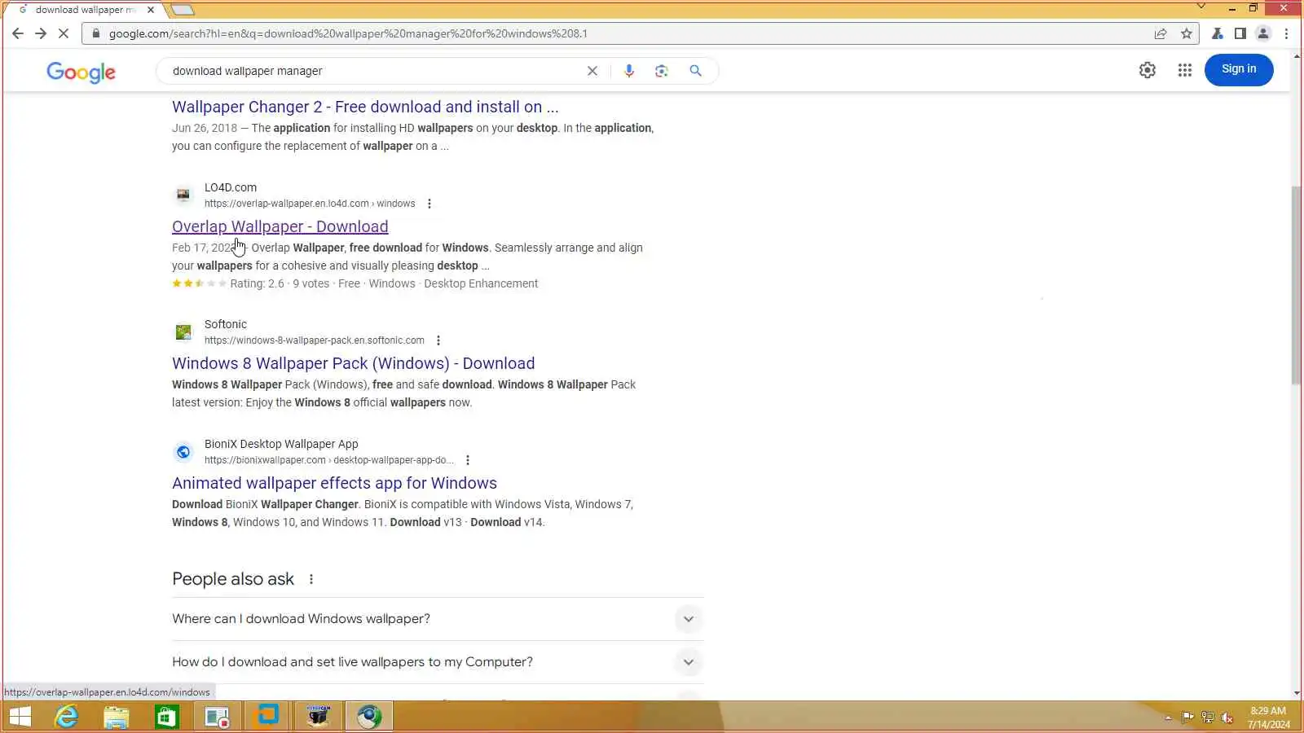Screen dimensions: 1304x733
Task: Go to the Google homepage logo
Action: (x=81, y=72)
